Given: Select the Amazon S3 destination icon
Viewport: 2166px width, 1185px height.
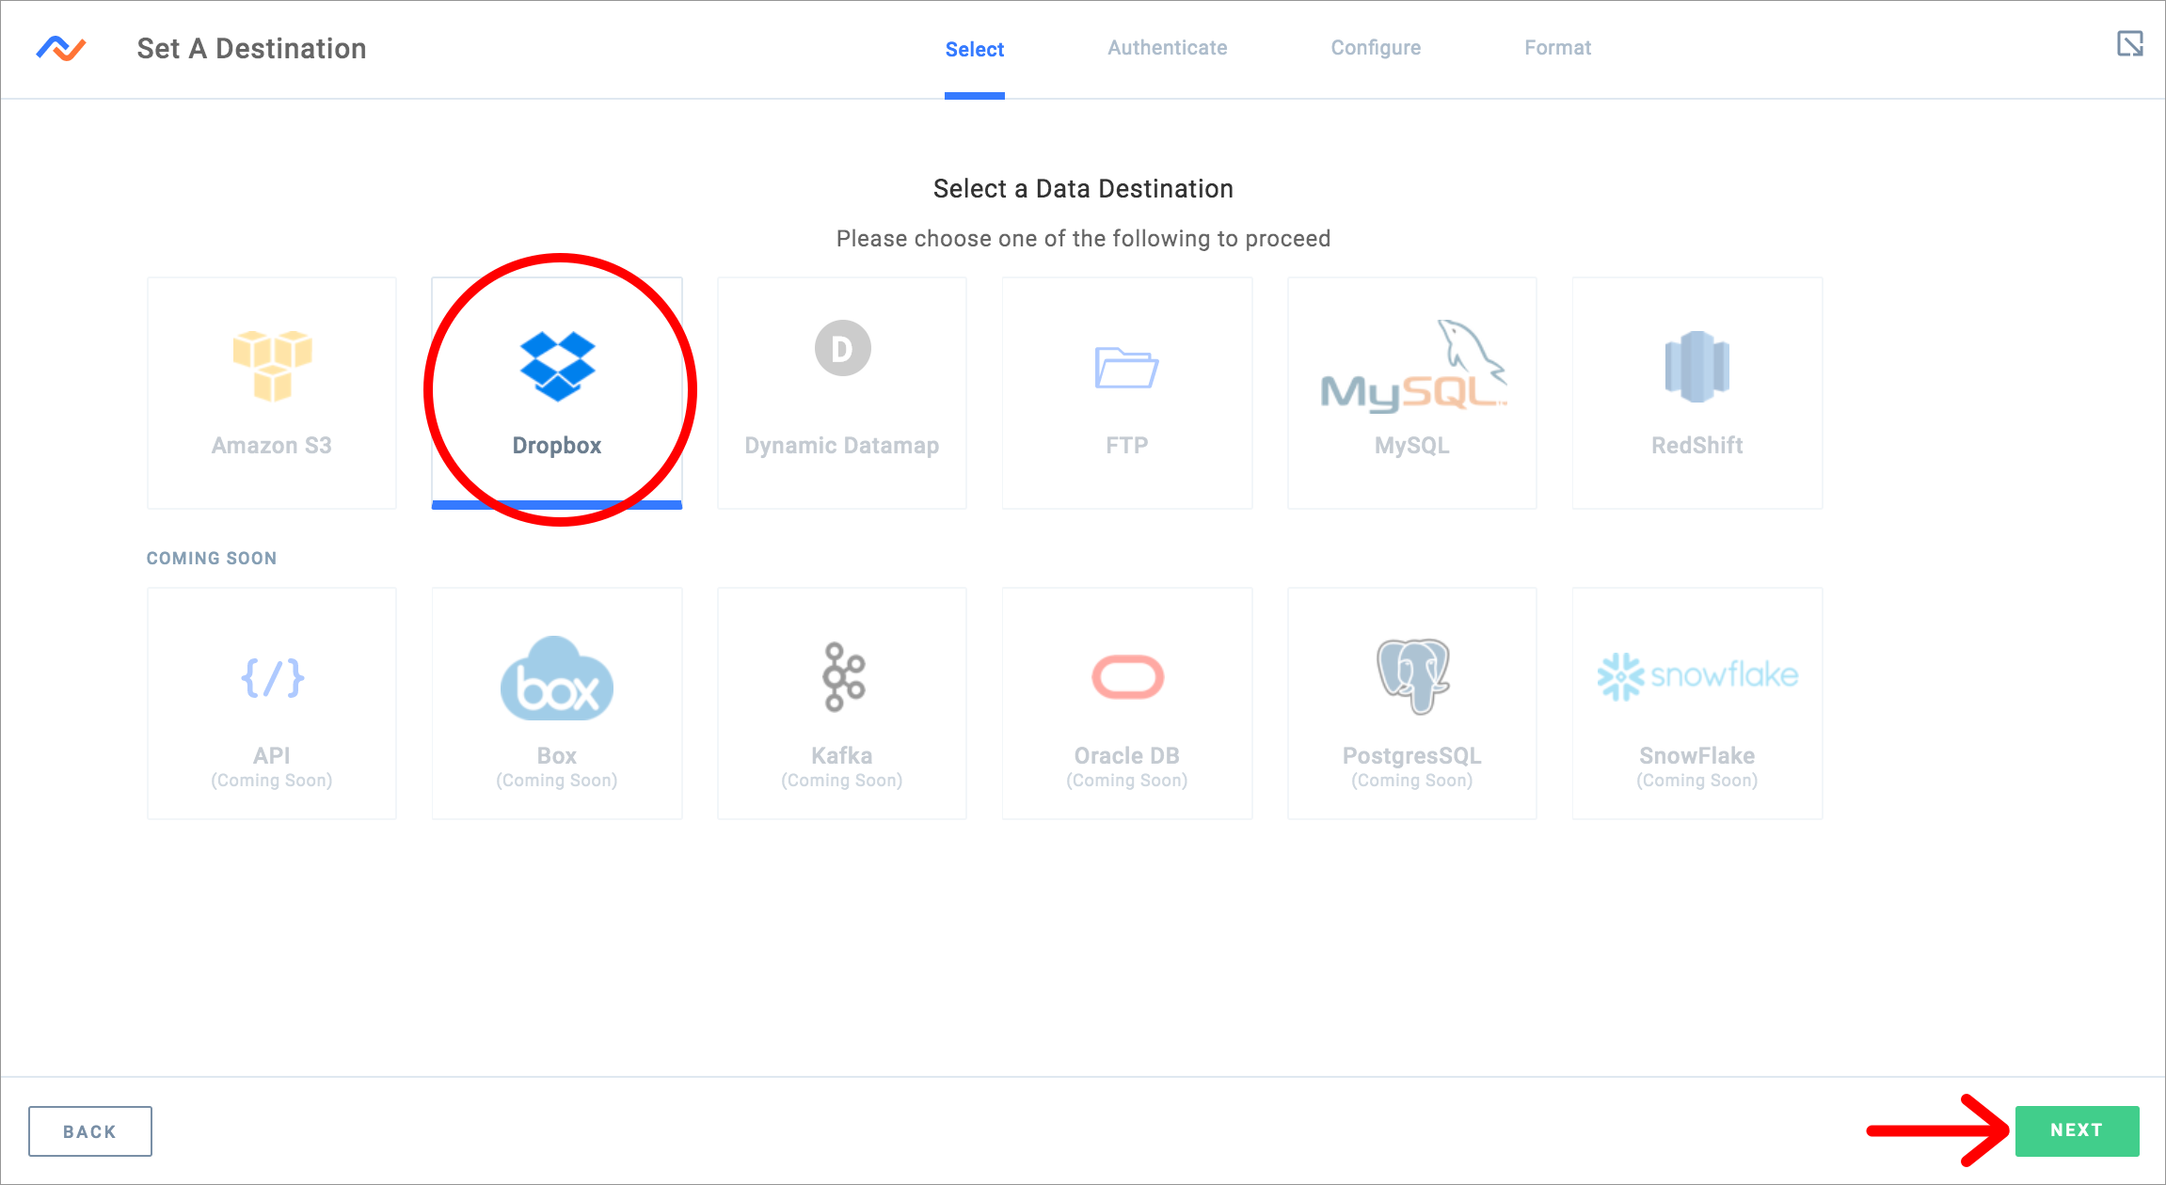Looking at the screenshot, I should coord(272,365).
